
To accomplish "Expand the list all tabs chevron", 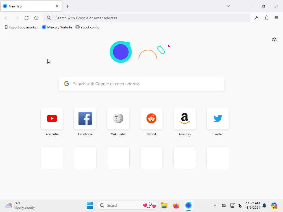I will coord(228,6).
